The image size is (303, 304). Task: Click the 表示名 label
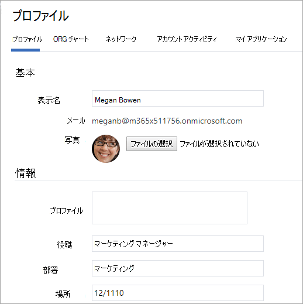pos(49,100)
